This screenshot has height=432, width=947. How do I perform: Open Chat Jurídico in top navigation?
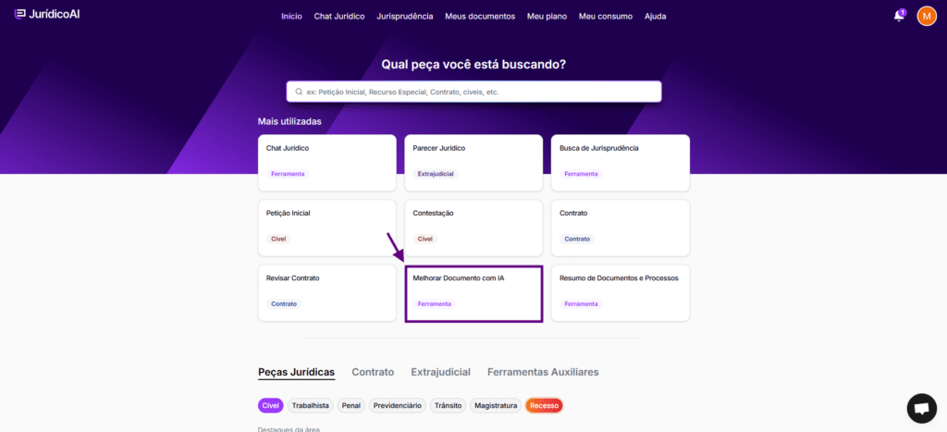(339, 16)
